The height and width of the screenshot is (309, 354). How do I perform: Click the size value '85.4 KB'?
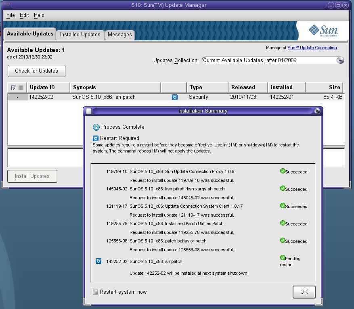click(x=333, y=97)
